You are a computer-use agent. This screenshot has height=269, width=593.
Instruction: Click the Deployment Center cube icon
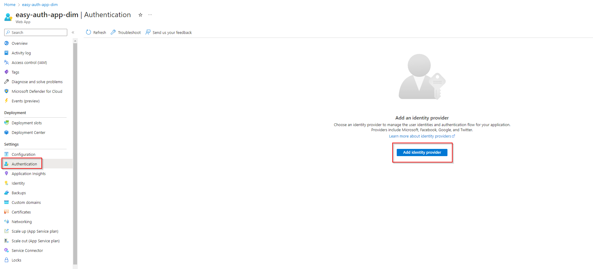6,132
